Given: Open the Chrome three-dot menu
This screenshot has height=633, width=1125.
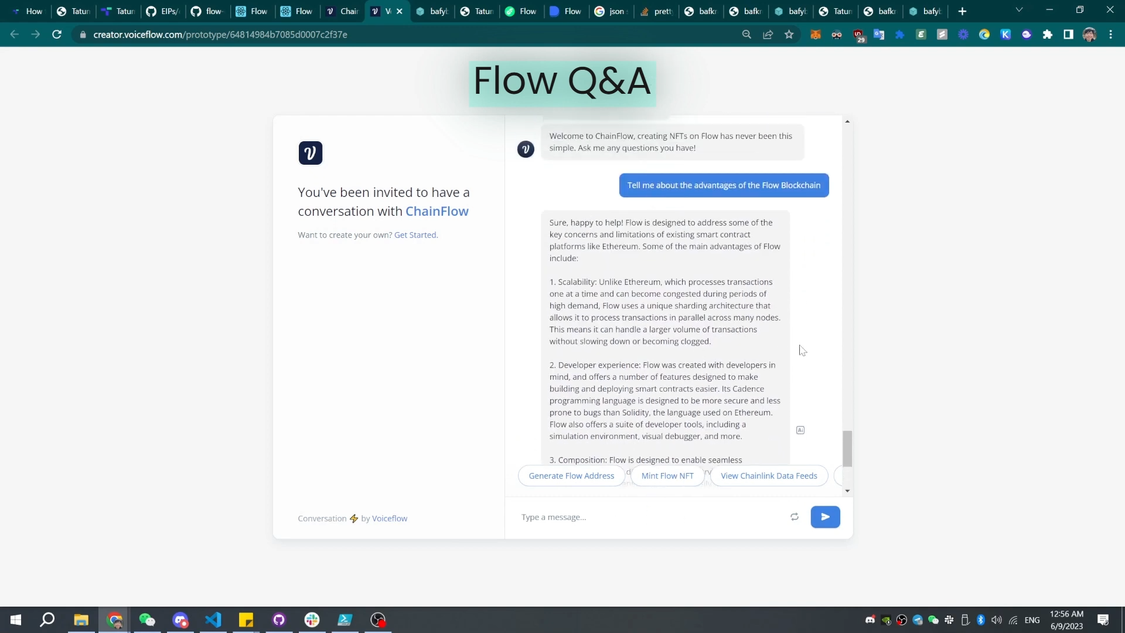Looking at the screenshot, I should click(1110, 35).
